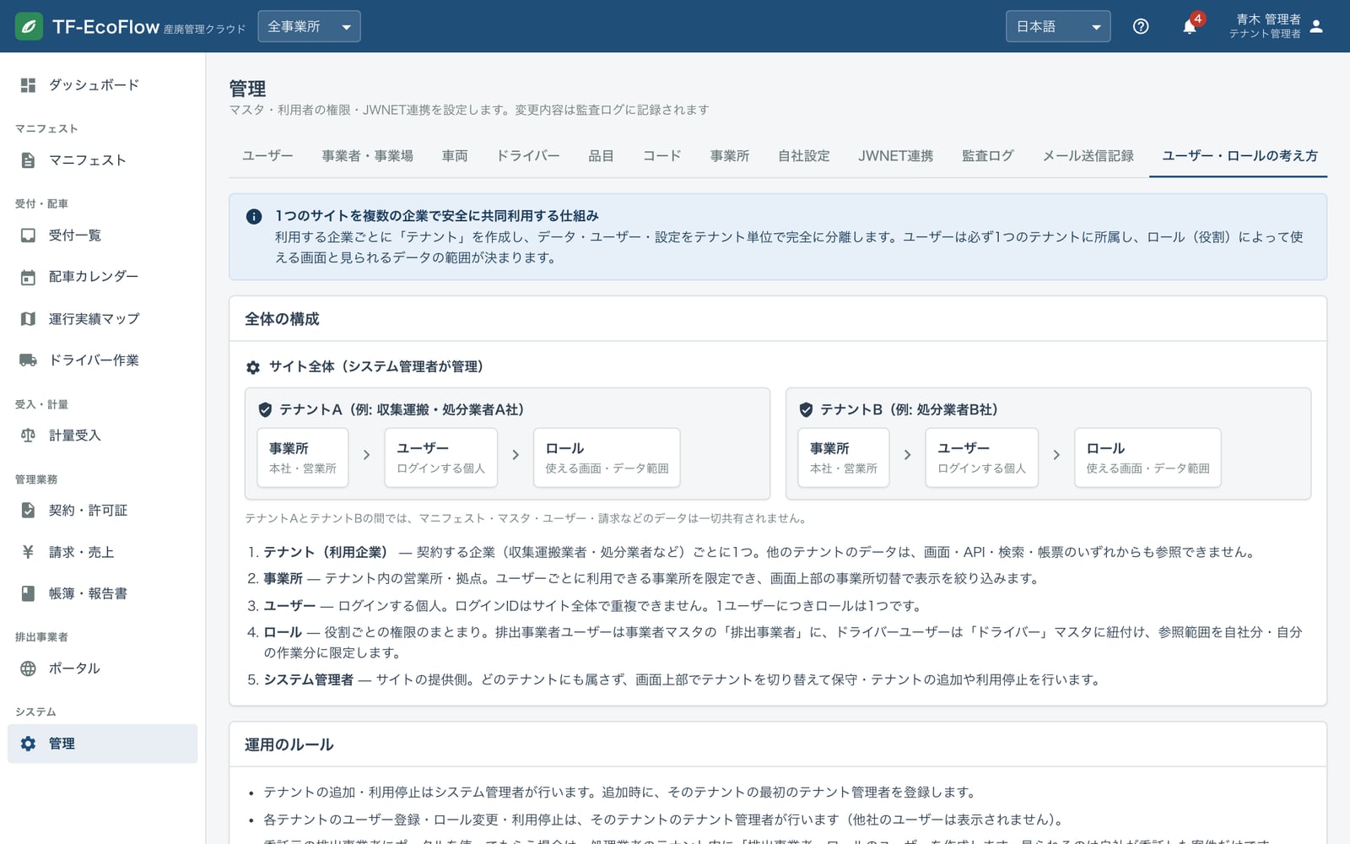The image size is (1350, 844).
Task: Click the info icon in the blue banner
Action: [x=253, y=217]
